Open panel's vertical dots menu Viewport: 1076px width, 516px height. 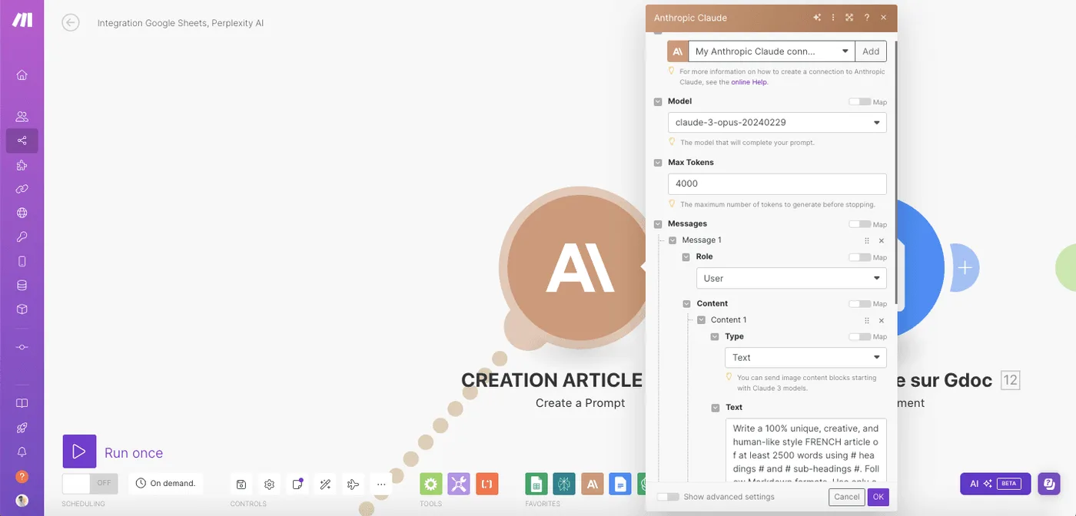[x=833, y=18]
